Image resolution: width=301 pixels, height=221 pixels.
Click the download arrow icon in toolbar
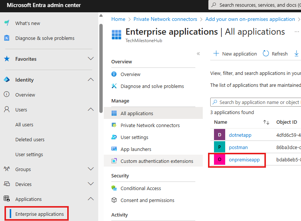tap(297, 53)
